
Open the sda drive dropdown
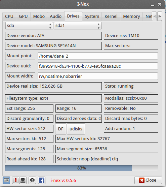click(29, 26)
